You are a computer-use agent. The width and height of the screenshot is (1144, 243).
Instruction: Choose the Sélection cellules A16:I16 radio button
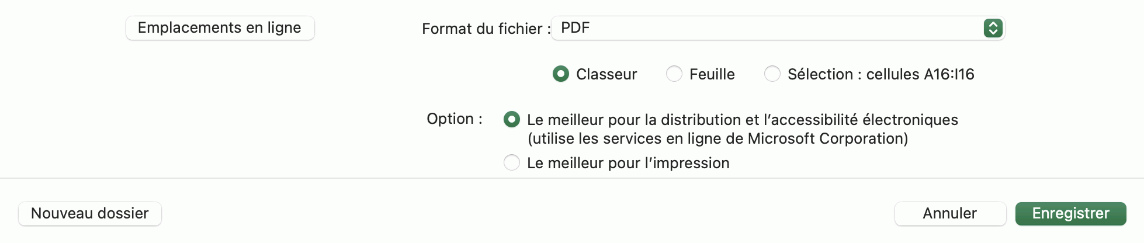click(772, 74)
